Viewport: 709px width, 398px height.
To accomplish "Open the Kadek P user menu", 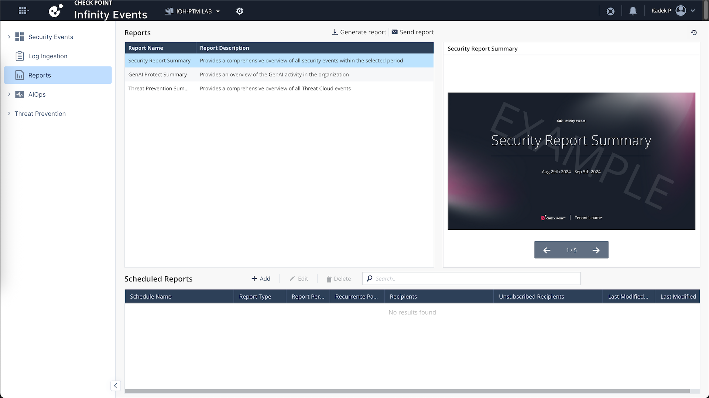I will (673, 11).
